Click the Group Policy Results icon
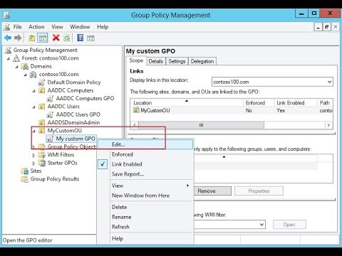The width and height of the screenshot is (342, 256). (25, 179)
